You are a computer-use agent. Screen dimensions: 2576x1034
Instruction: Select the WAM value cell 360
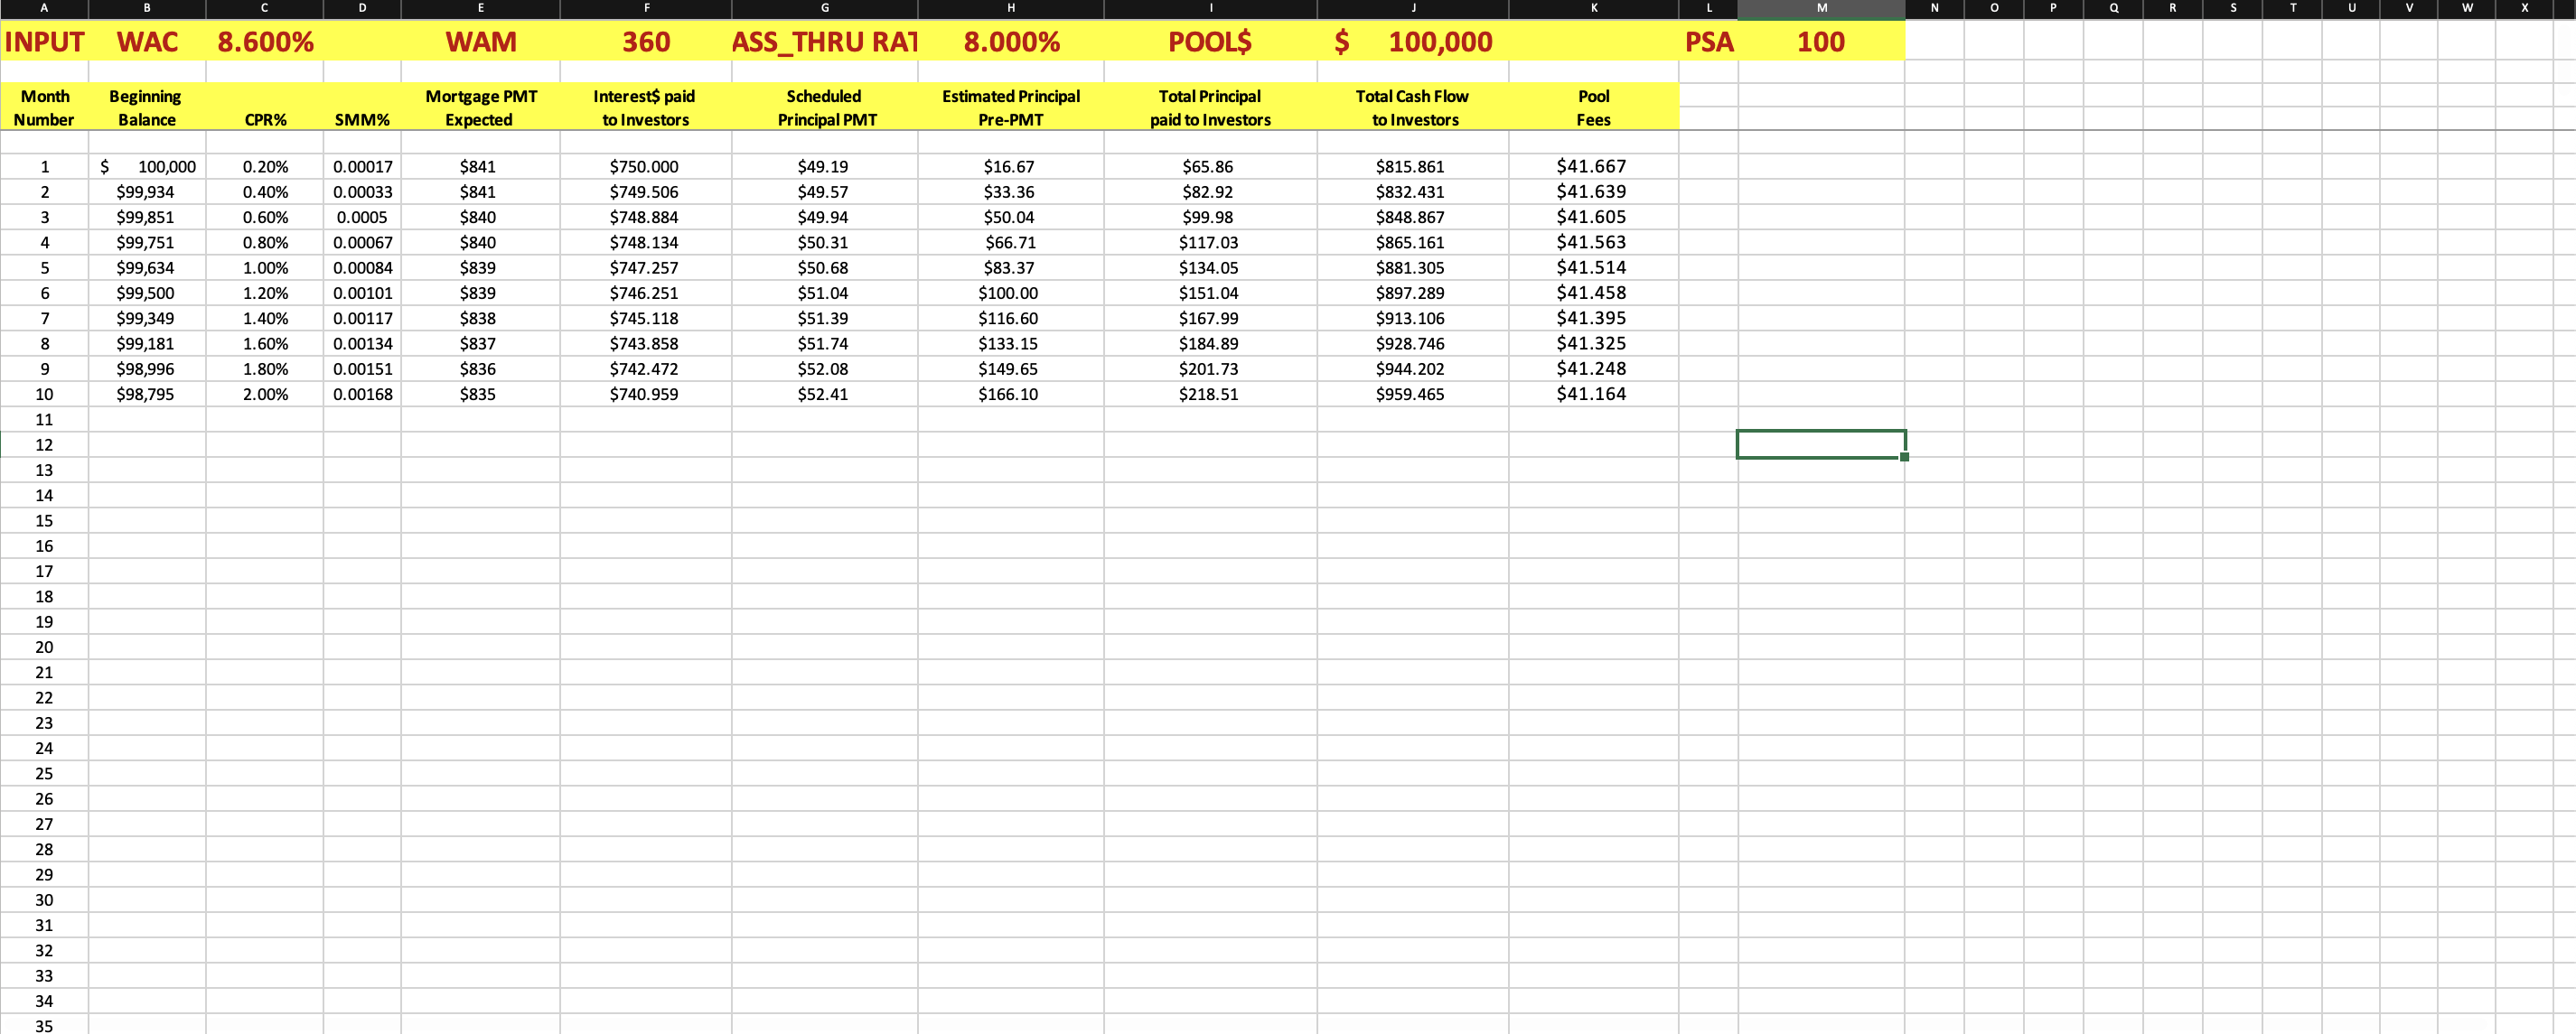(646, 42)
